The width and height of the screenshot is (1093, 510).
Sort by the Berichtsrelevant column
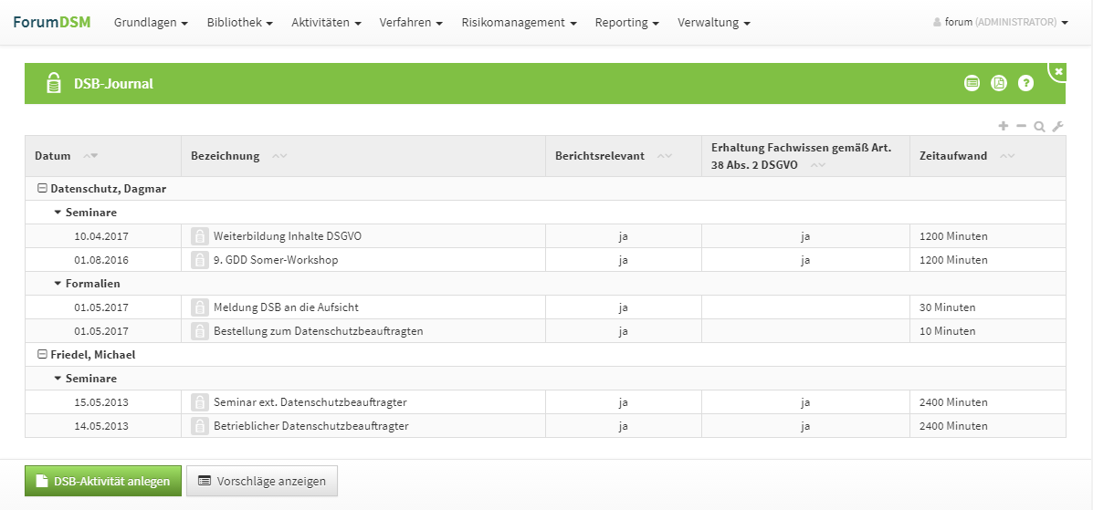pos(665,156)
